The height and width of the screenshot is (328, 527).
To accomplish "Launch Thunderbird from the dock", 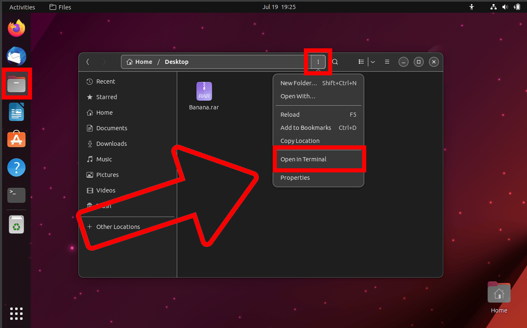I will tap(16, 56).
